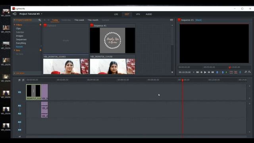Jump to the sequence end
Image resolution: width=254 pixels, height=143 pixels.
pos(213,72)
